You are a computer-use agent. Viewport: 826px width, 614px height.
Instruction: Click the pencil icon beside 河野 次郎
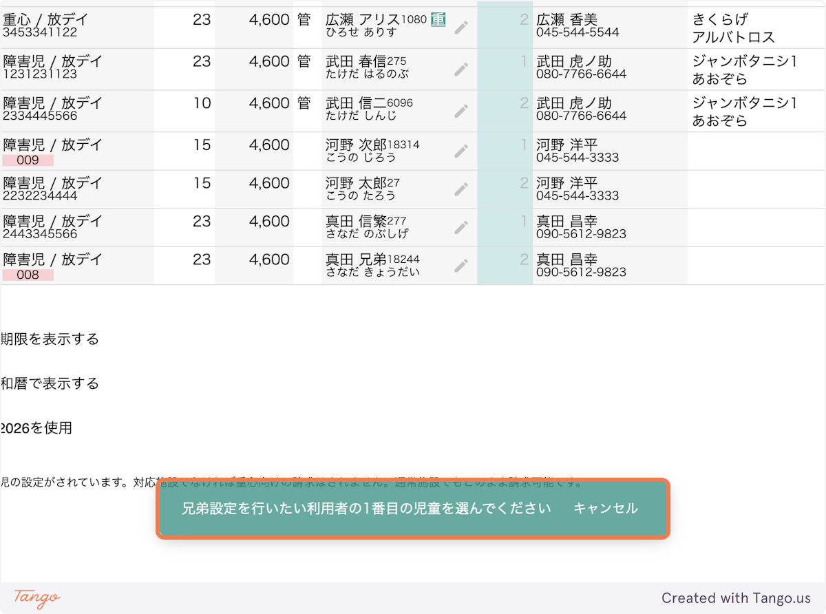point(461,151)
